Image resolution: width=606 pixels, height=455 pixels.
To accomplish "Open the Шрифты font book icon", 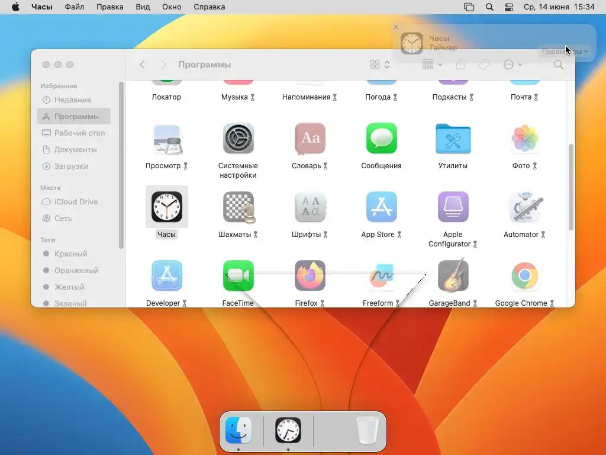I will point(310,207).
